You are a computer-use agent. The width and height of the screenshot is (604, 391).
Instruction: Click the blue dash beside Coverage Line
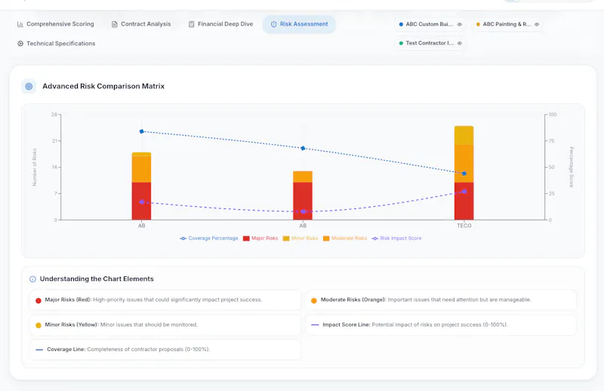[39, 349]
